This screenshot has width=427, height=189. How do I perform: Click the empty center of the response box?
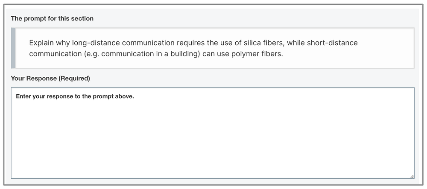tap(212, 133)
